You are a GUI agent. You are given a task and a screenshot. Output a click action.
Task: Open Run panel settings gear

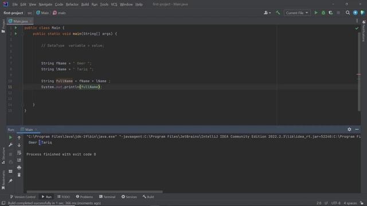349,129
